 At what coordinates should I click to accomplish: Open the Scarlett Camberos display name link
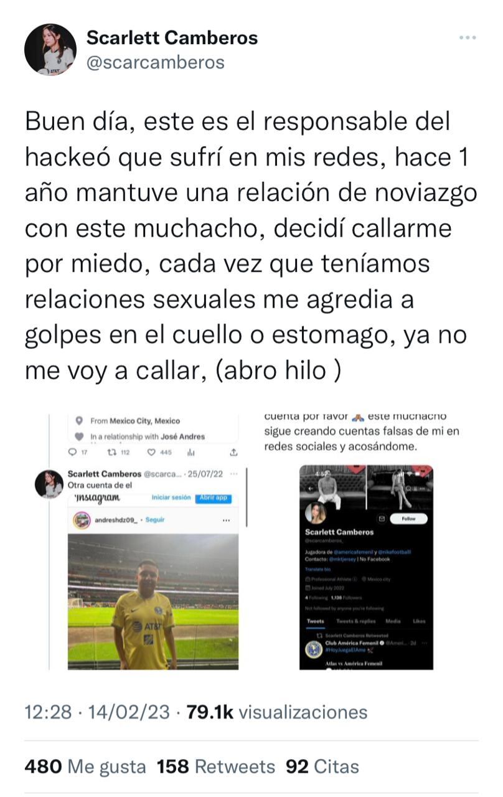(172, 37)
